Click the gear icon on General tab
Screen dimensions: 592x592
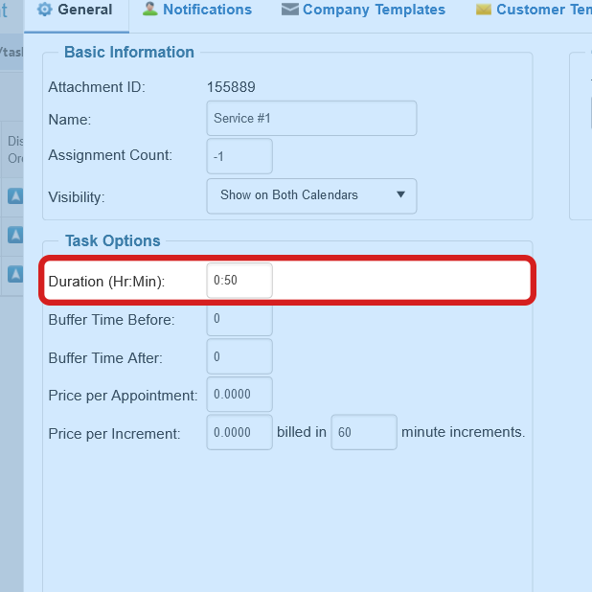click(x=44, y=10)
